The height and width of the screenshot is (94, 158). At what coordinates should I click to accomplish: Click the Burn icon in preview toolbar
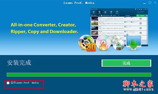point(105,12)
